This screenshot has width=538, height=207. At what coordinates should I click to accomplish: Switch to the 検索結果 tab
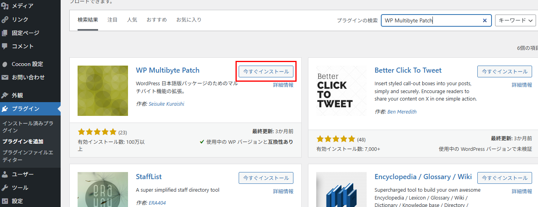(x=88, y=20)
